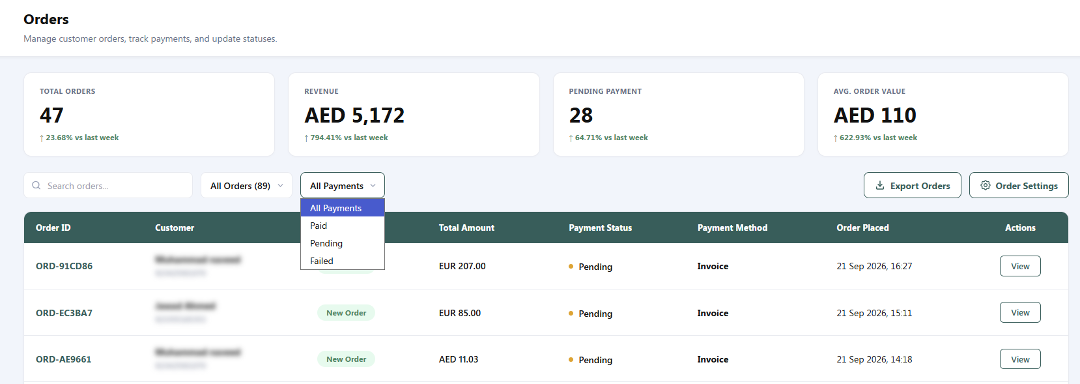Click the download icon in Export Orders
The image size is (1080, 384).
click(880, 185)
